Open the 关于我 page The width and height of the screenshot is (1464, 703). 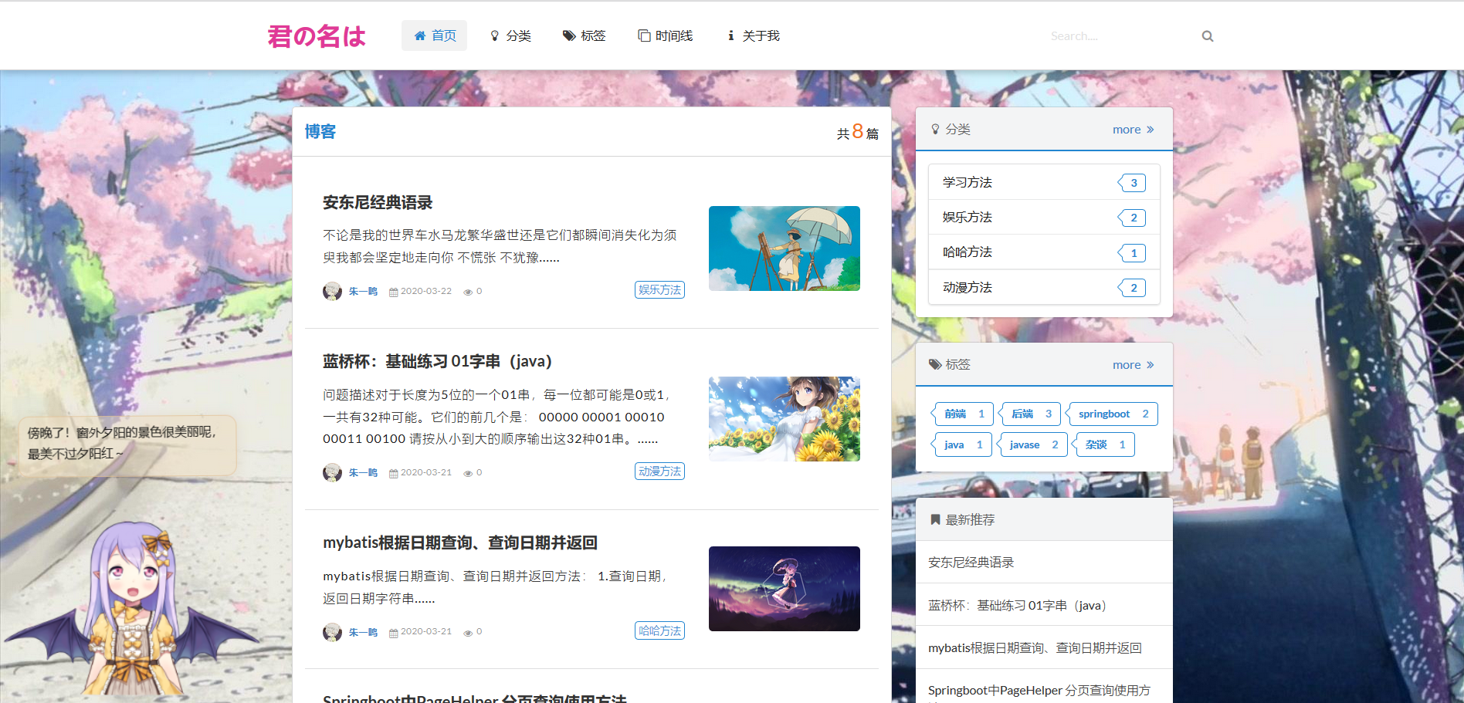click(x=760, y=35)
